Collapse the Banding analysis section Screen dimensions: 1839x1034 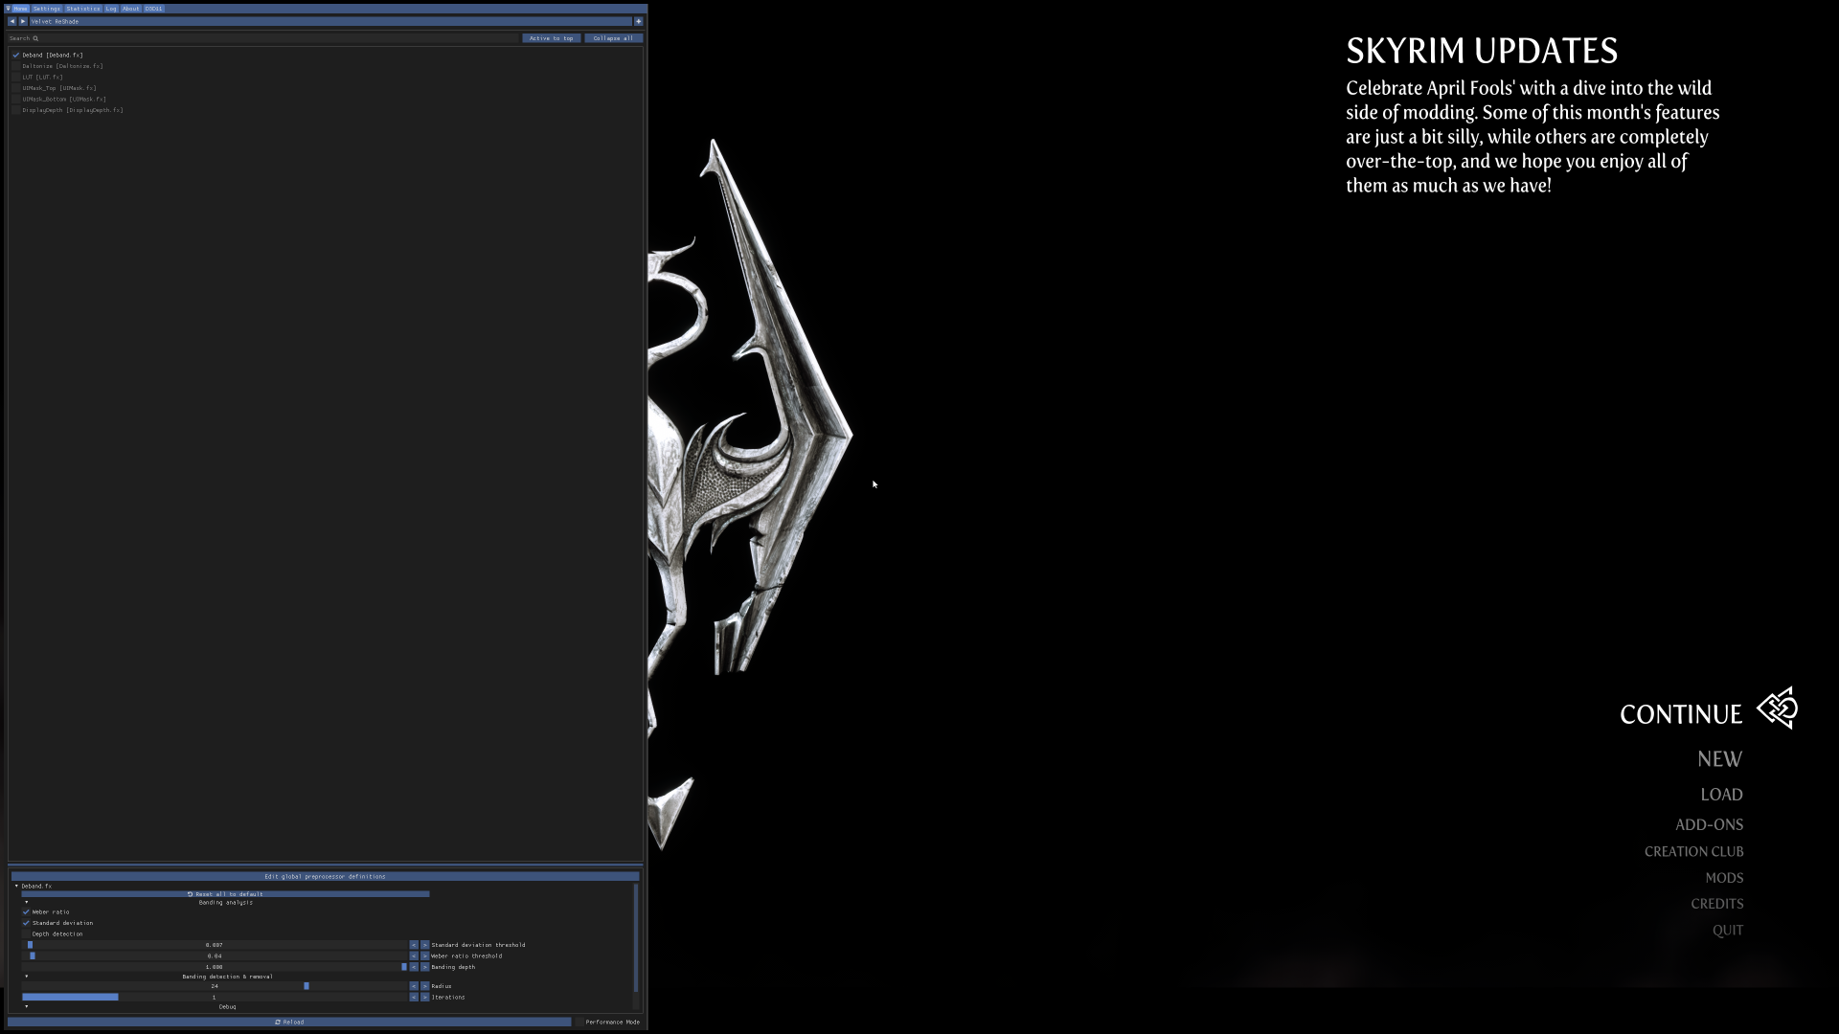[27, 902]
